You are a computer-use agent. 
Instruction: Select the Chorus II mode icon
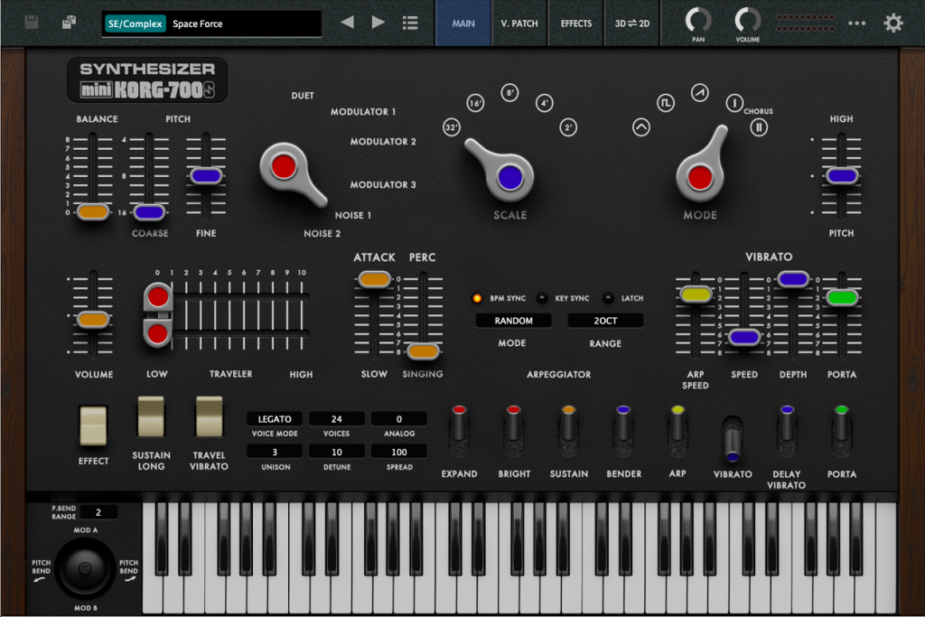tap(759, 127)
